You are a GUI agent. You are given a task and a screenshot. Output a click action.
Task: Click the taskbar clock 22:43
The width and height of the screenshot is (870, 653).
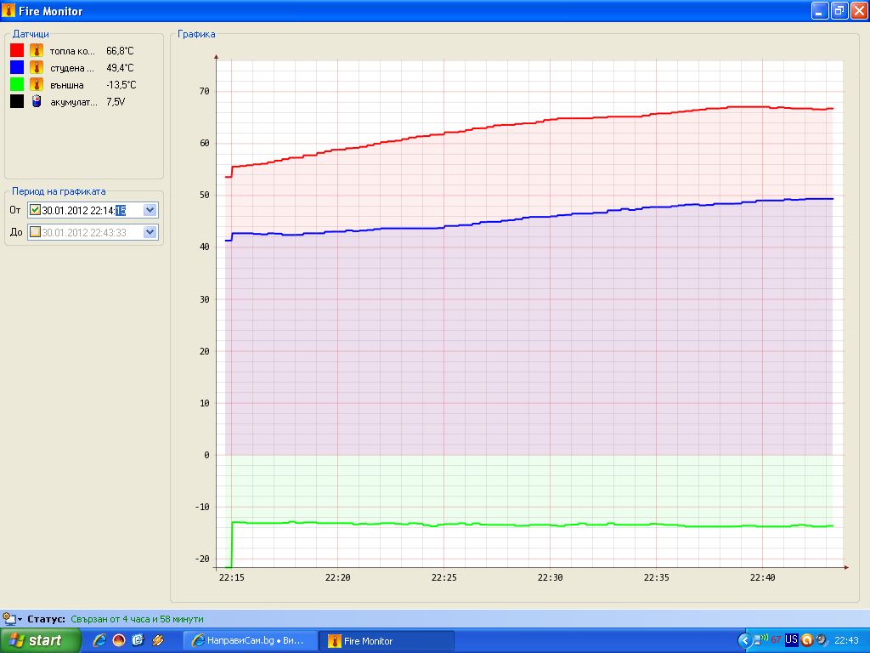point(847,641)
